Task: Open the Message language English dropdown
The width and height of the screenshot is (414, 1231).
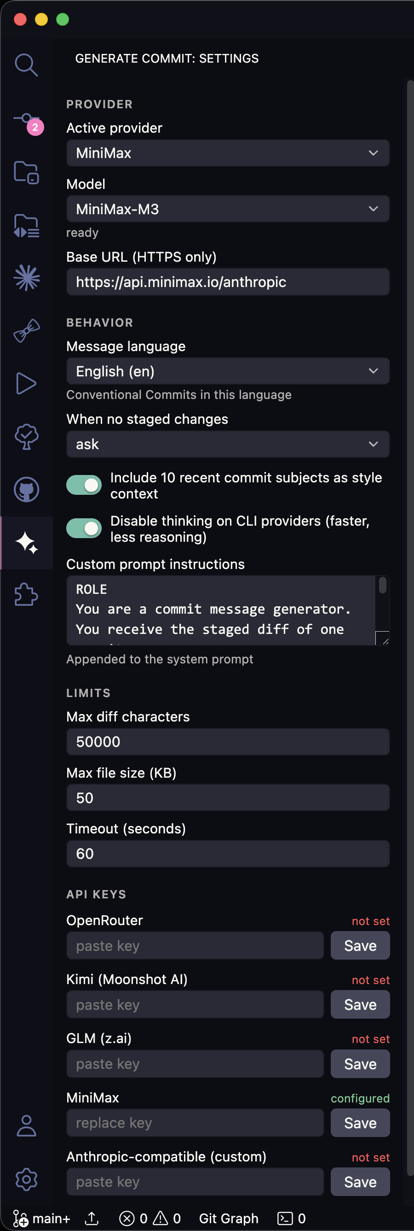Action: [228, 371]
